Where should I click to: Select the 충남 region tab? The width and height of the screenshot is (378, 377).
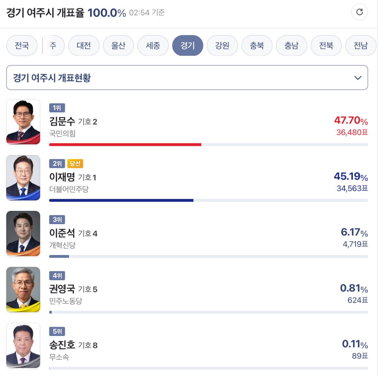pos(292,46)
